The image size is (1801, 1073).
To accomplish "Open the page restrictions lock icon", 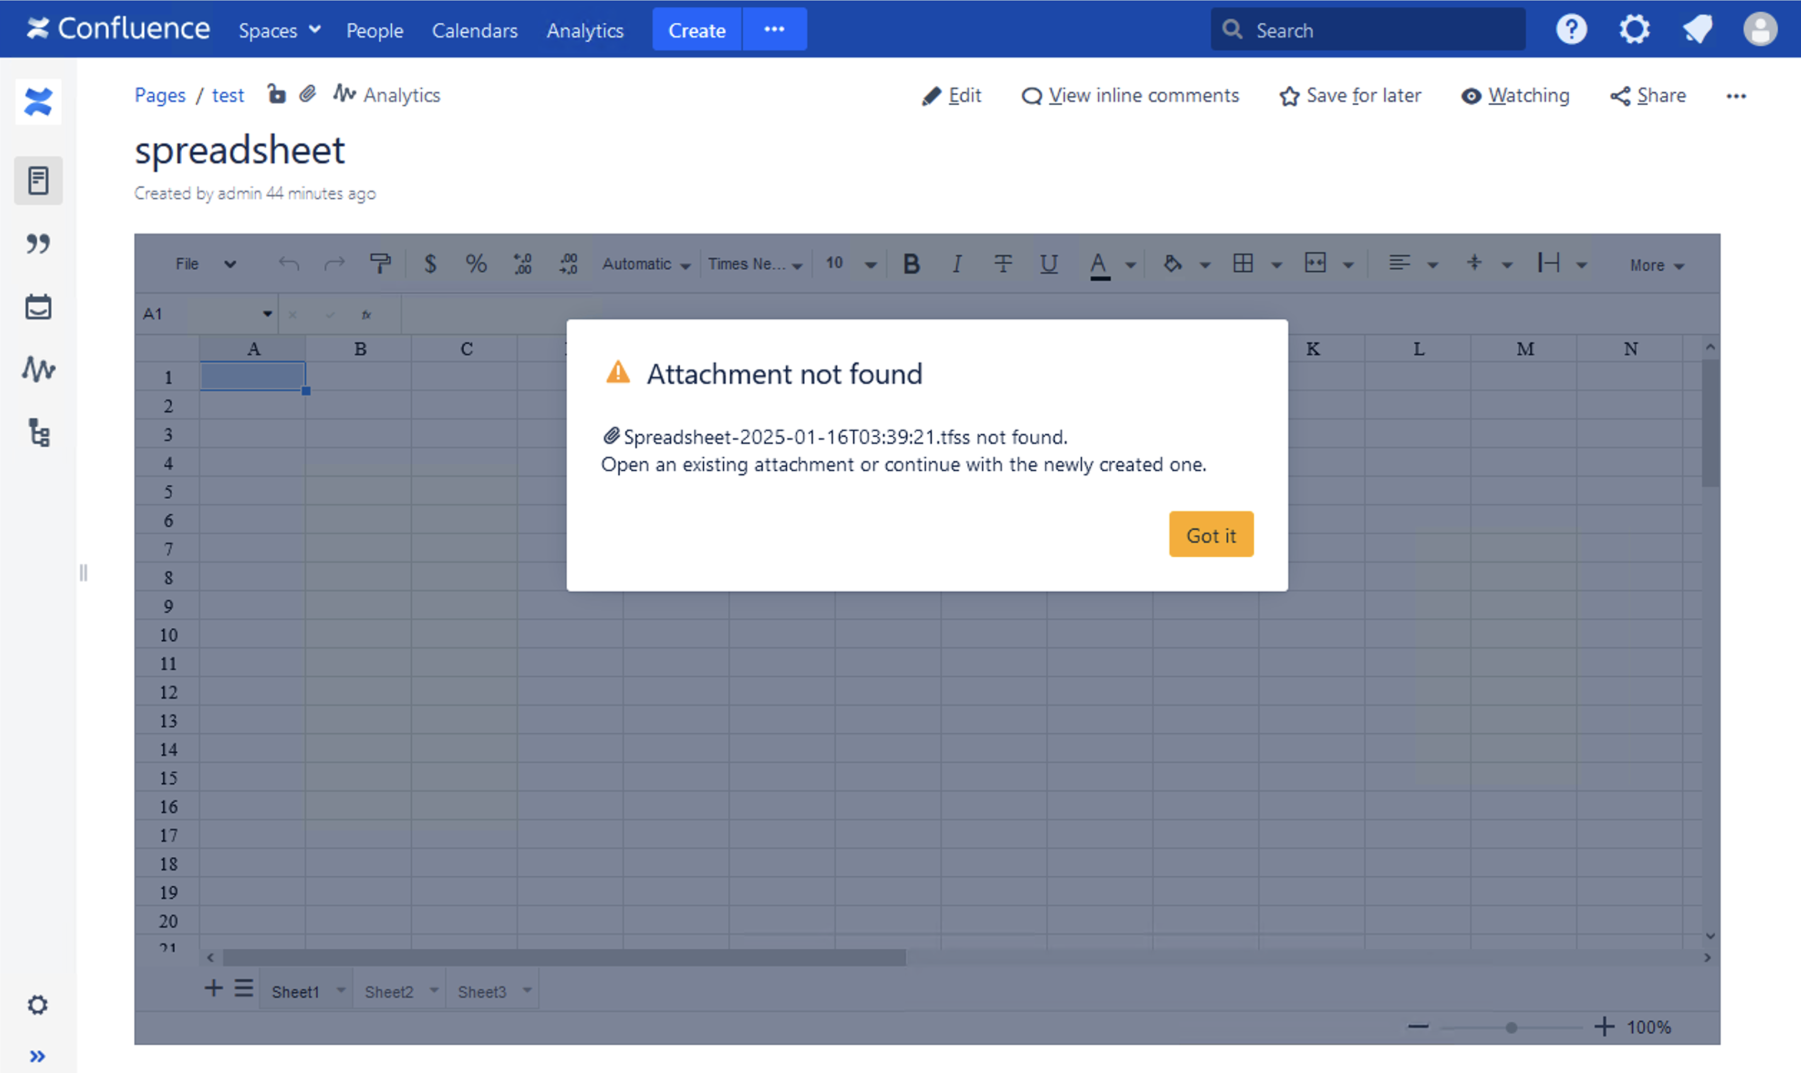I will [x=276, y=95].
